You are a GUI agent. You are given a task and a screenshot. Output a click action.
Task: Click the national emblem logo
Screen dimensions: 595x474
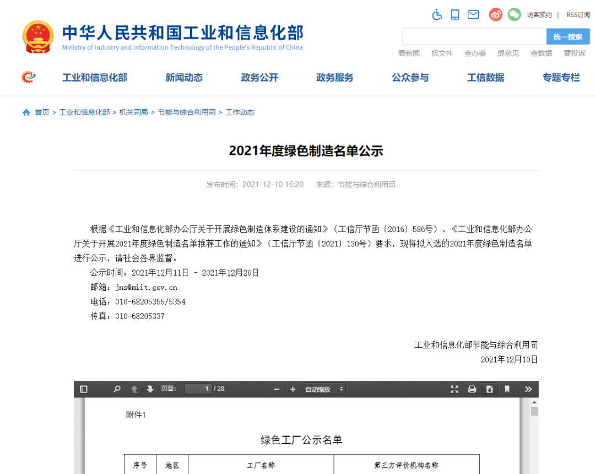(x=37, y=37)
